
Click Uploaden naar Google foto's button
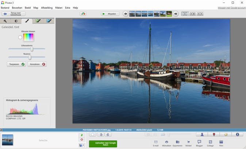pos(103,144)
